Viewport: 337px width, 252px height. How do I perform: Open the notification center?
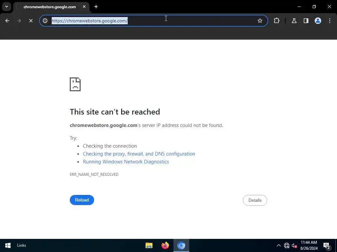[327, 246]
